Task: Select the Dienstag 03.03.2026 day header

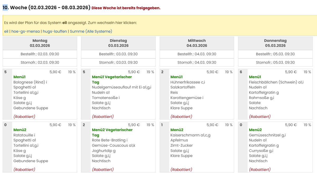Action: click(118, 43)
